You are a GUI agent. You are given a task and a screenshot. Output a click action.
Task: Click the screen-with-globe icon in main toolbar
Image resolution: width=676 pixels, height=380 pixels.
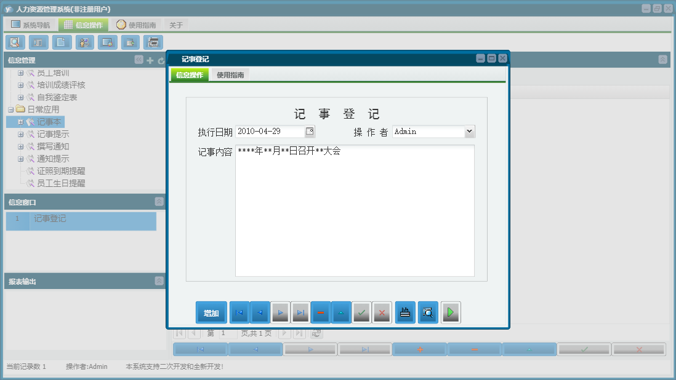pos(107,42)
